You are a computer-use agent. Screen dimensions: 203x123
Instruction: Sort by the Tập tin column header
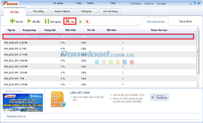click(x=11, y=30)
